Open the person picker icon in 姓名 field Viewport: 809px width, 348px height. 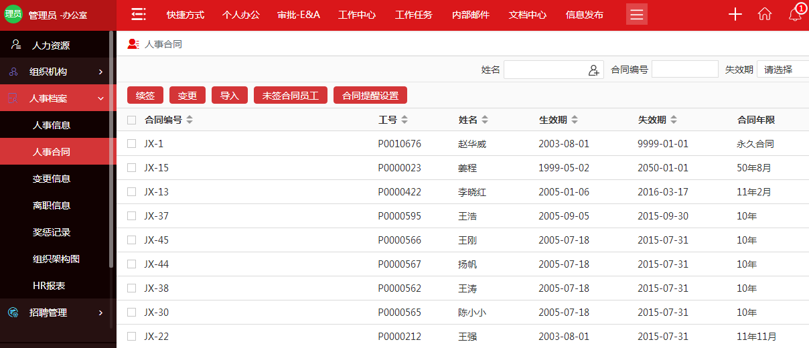[593, 70]
